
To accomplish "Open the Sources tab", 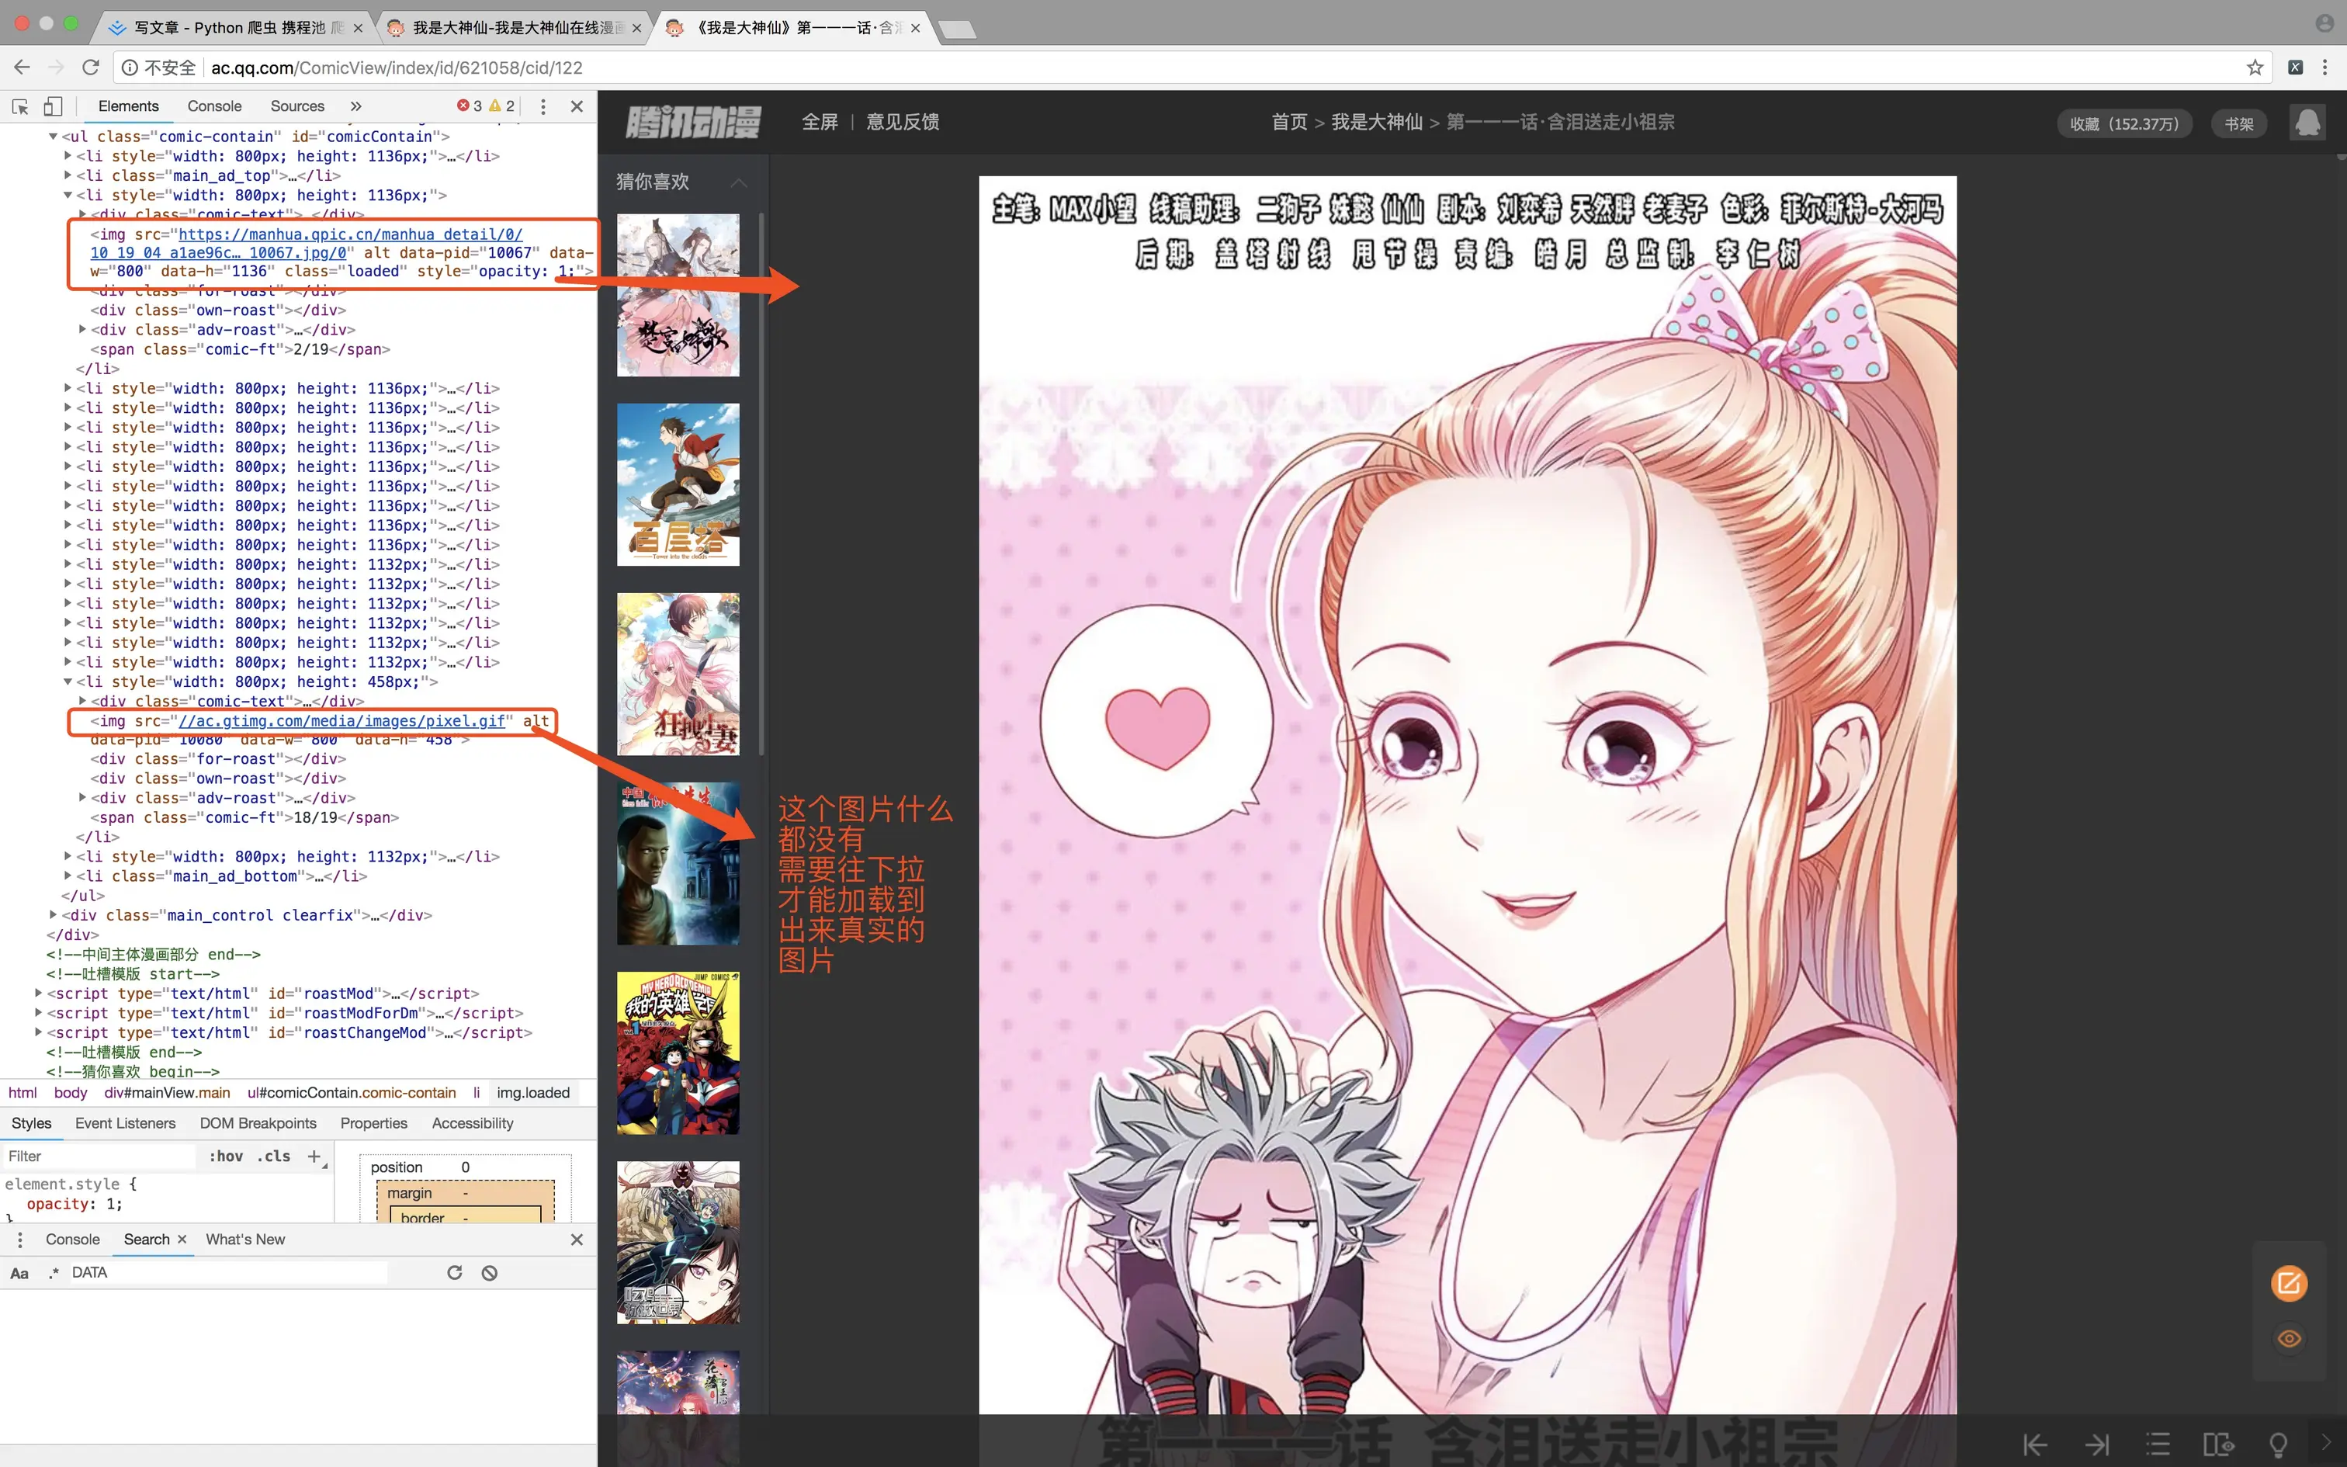I will tap(296, 106).
